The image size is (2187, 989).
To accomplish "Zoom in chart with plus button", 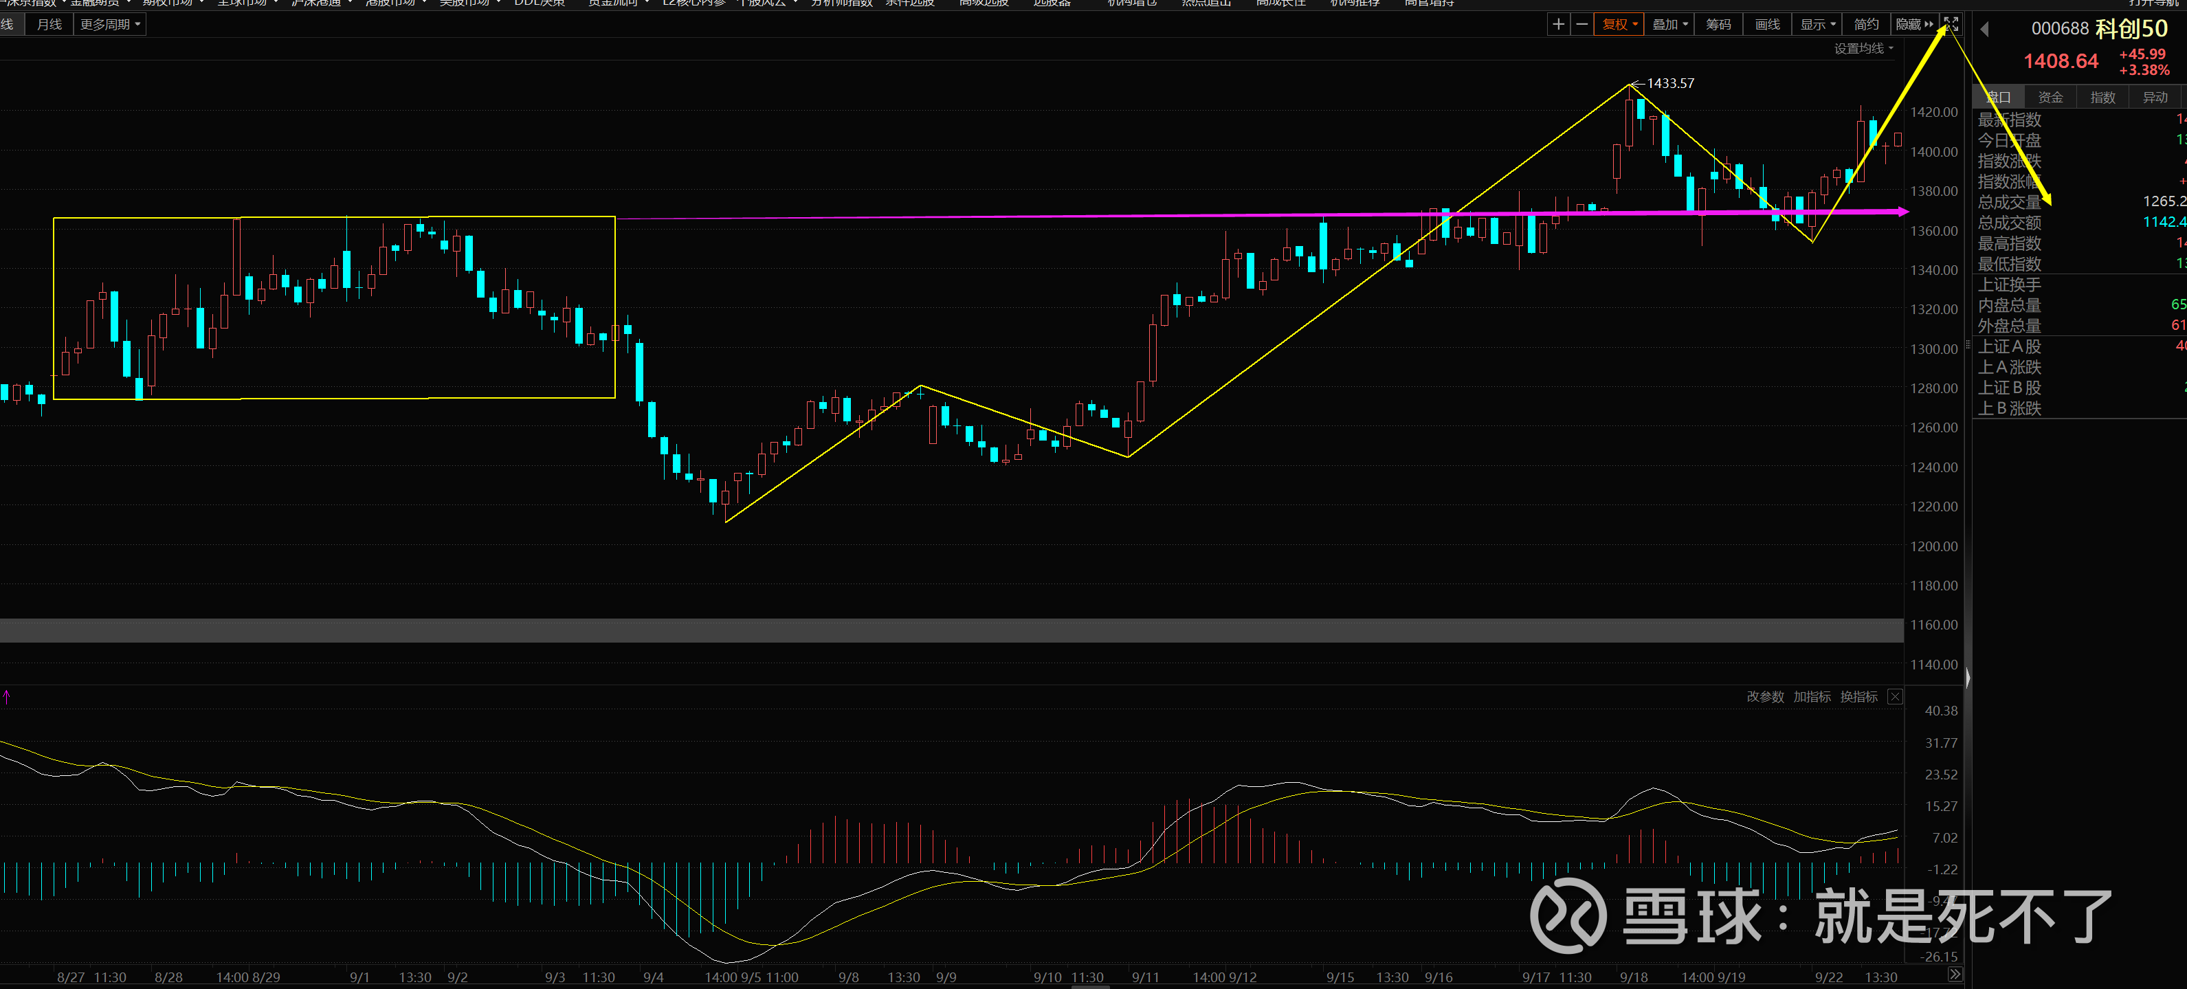I will pyautogui.click(x=1558, y=25).
